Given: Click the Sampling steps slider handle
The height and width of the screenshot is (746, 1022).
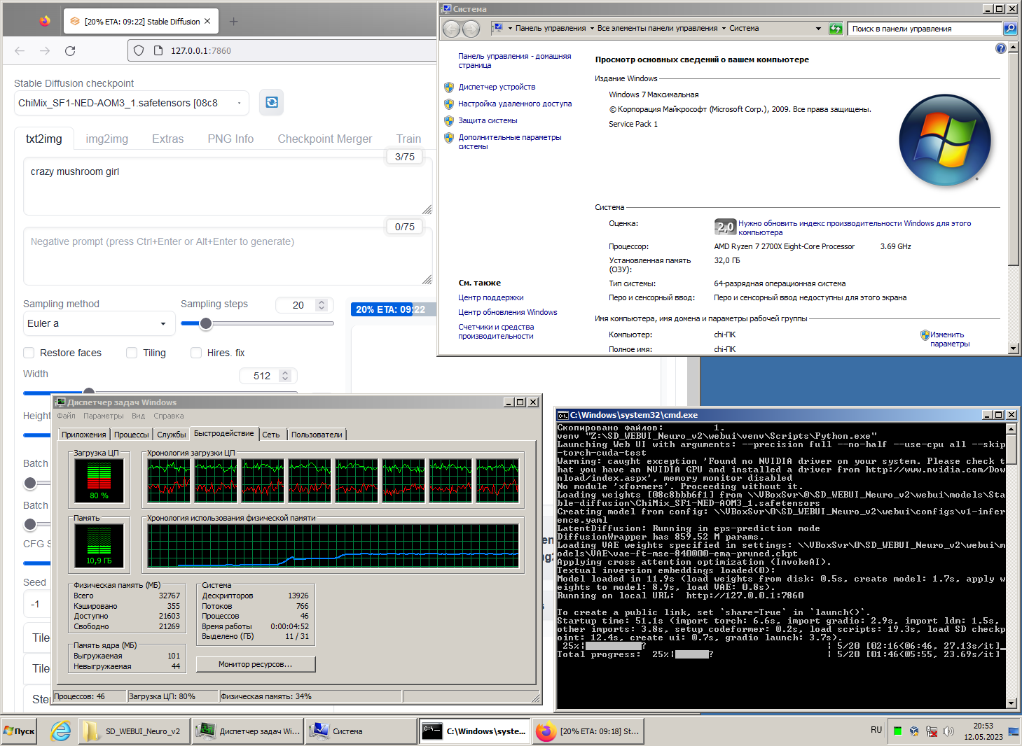Looking at the screenshot, I should 206,323.
